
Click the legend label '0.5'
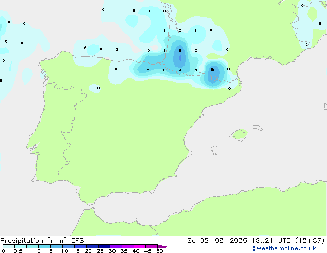18,251
